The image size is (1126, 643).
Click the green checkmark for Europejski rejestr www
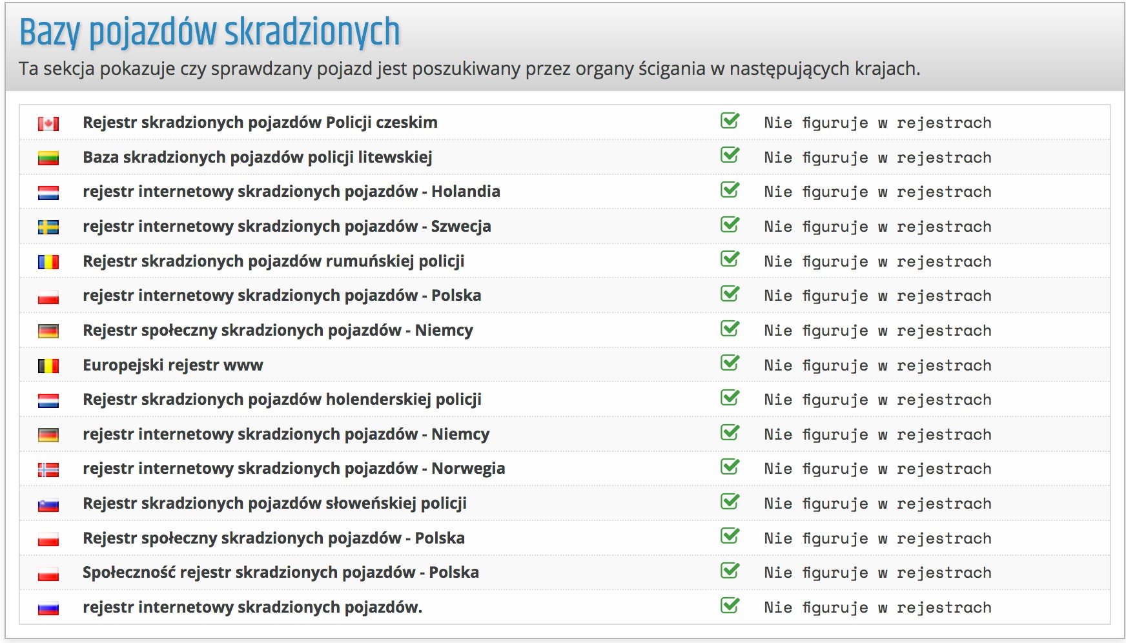(730, 363)
